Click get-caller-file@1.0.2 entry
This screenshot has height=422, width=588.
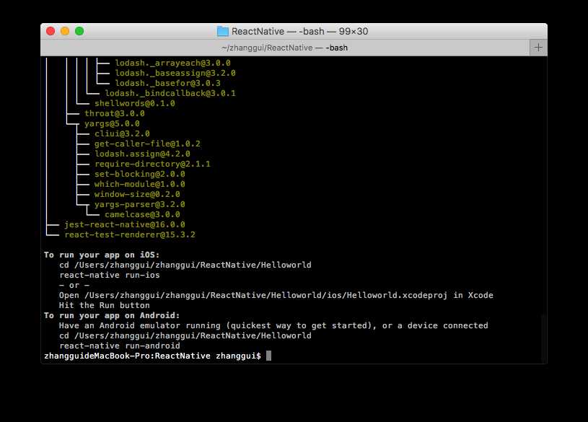(x=147, y=144)
